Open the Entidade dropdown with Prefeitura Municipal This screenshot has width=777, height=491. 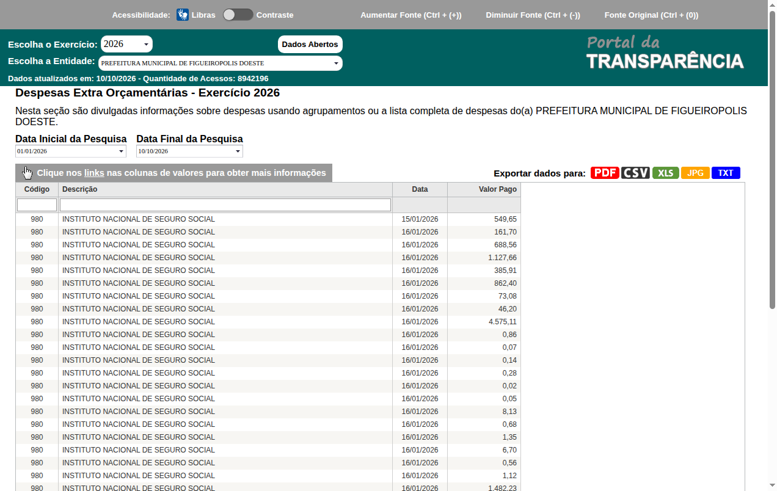(x=220, y=63)
